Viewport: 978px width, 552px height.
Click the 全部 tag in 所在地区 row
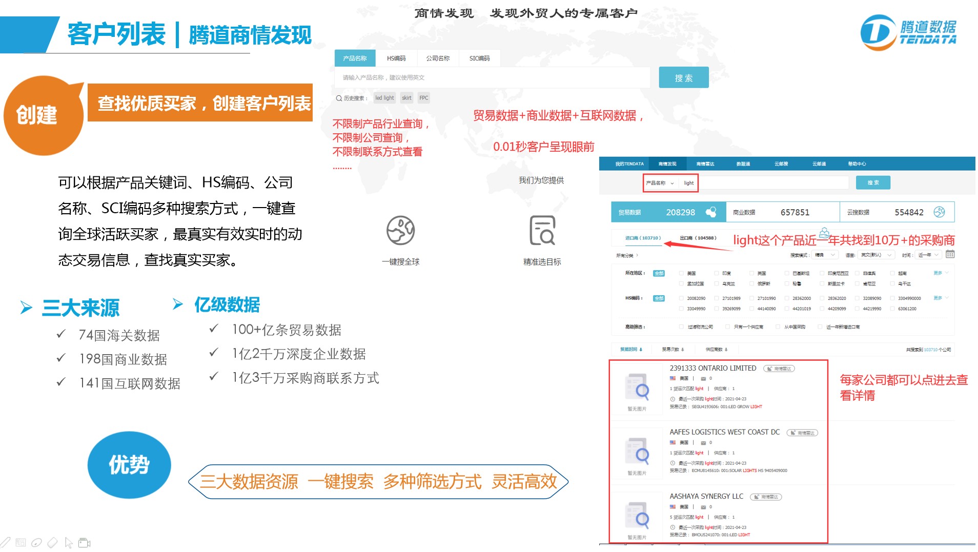pos(659,273)
